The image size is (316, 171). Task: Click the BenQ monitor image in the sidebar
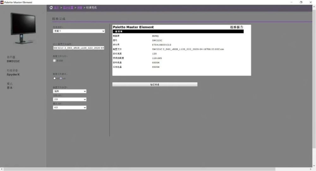pos(23,28)
